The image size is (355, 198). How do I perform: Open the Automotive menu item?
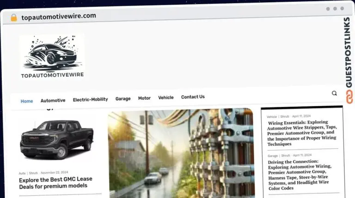[x=53, y=100]
